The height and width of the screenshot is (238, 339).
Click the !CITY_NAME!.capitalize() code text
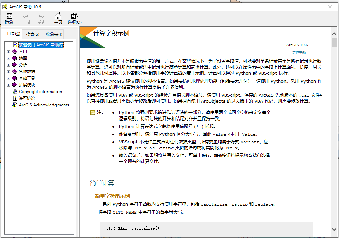coord(131,228)
